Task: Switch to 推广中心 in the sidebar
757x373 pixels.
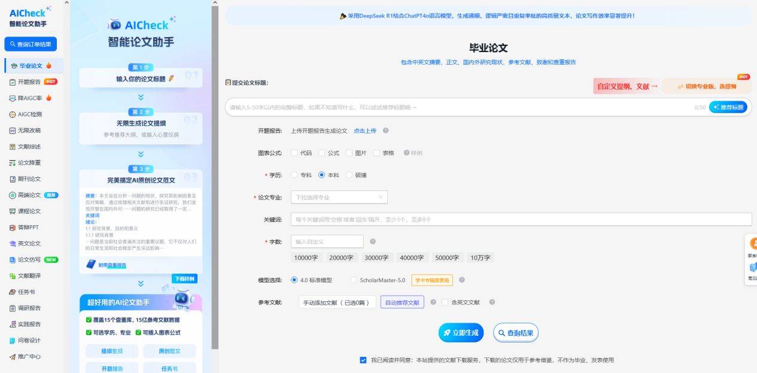Action: pyautogui.click(x=27, y=356)
